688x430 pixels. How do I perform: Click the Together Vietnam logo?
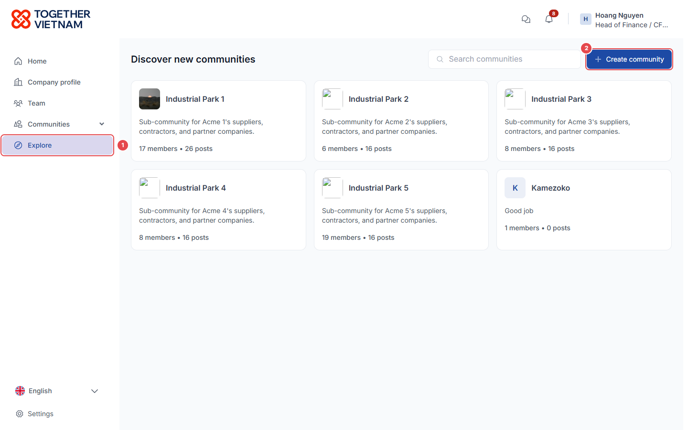point(51,19)
